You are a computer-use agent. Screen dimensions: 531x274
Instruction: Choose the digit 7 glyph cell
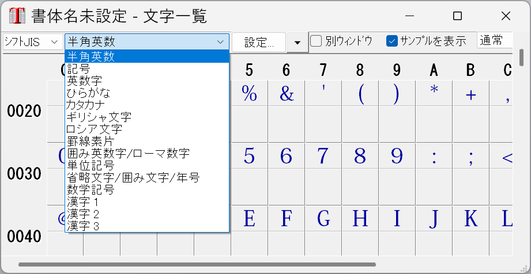323,156
